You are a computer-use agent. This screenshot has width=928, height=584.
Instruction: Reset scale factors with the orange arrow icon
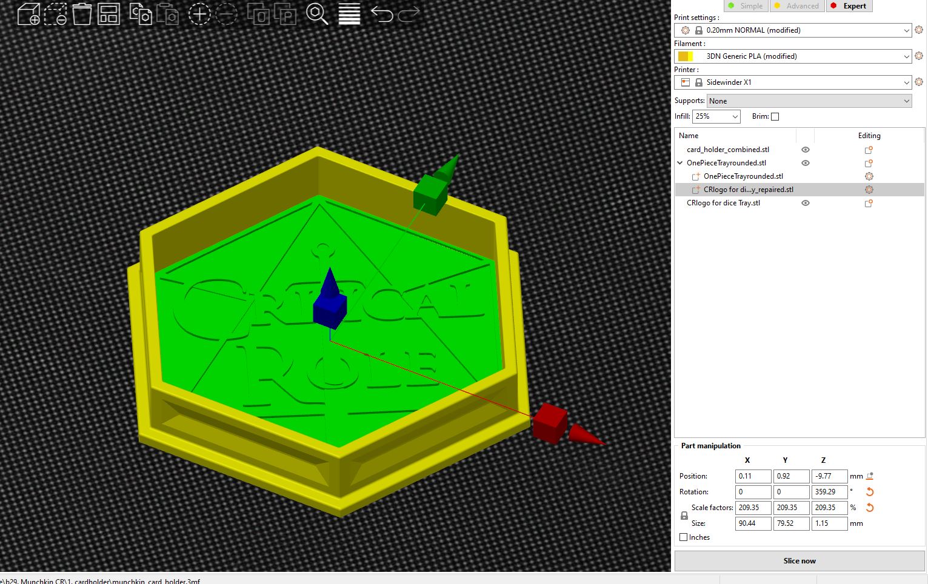[x=870, y=508]
